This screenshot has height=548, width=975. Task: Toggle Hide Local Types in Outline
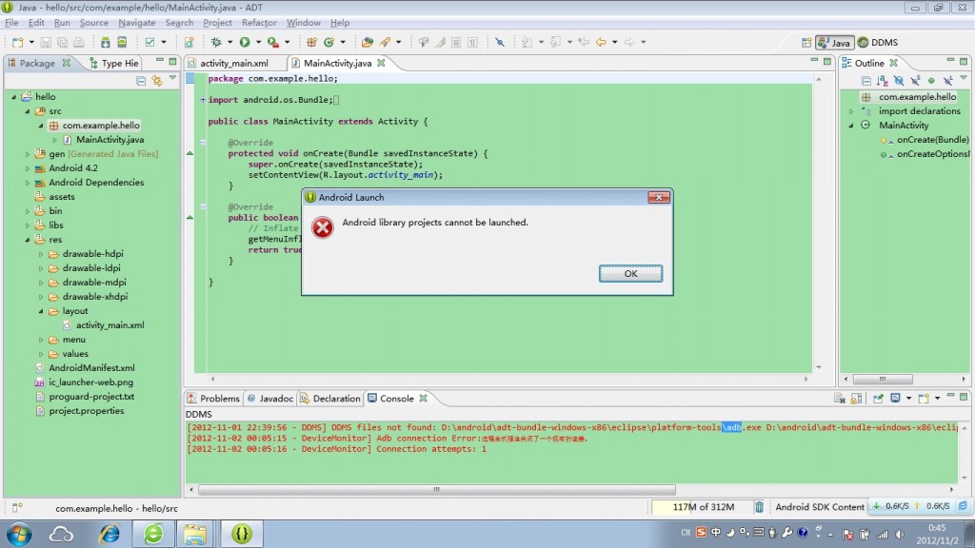pyautogui.click(x=948, y=81)
